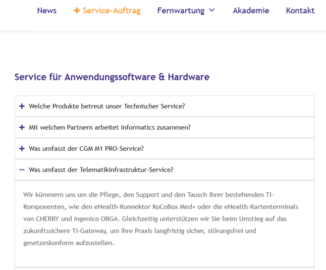Screen dimensions: 326x270
Task: Click 'gesetzeskonform aufzustellen' at paragraph end
Action: pos(68,243)
